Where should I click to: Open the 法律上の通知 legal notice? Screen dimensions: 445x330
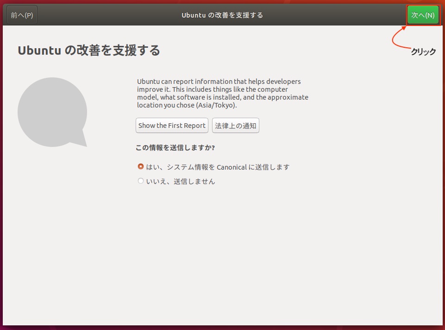pyautogui.click(x=236, y=126)
